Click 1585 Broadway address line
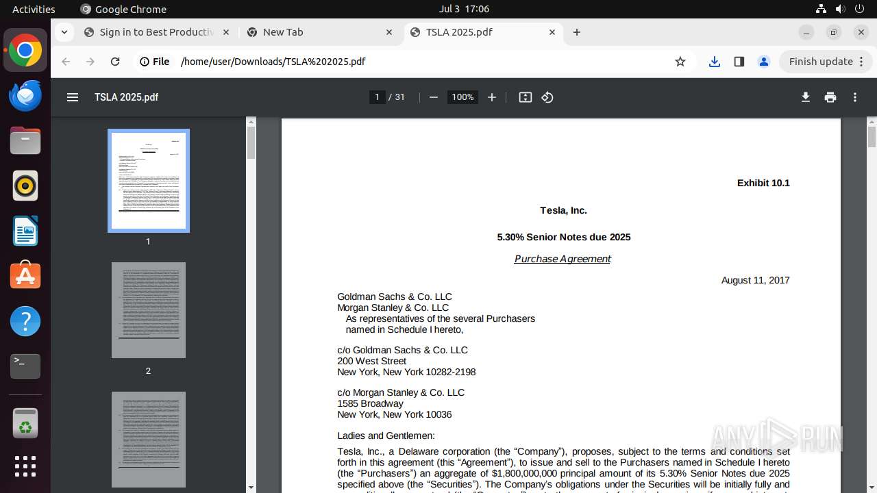The image size is (877, 493). pyautogui.click(x=370, y=403)
